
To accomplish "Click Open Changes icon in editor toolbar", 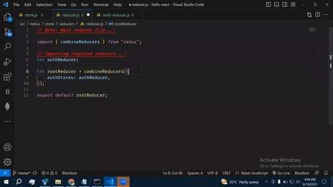I will [309, 15].
